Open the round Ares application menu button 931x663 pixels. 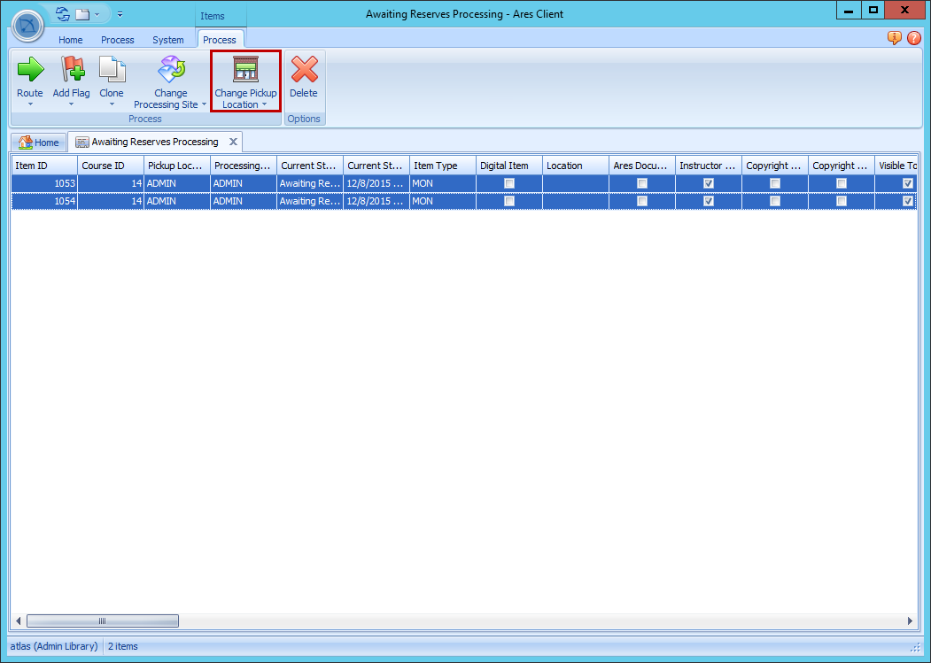coord(27,25)
